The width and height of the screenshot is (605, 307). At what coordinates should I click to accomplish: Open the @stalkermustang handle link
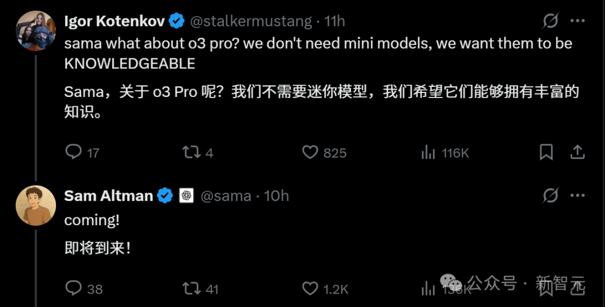coord(251,21)
